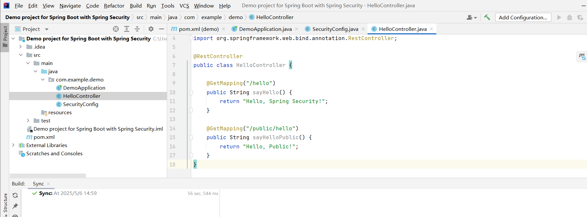Viewport: 587px width, 217px height.
Task: Click the Debug bug icon in toolbar
Action: (570, 17)
